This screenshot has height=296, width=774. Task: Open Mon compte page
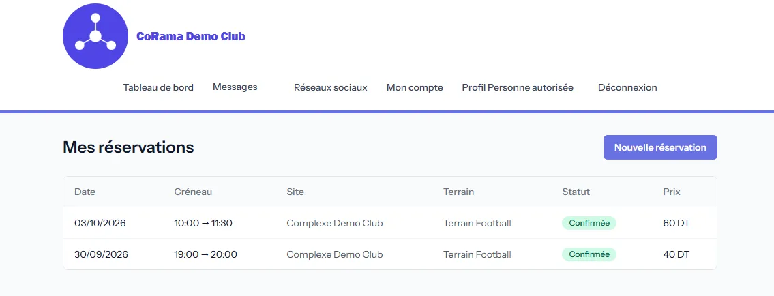(x=415, y=88)
